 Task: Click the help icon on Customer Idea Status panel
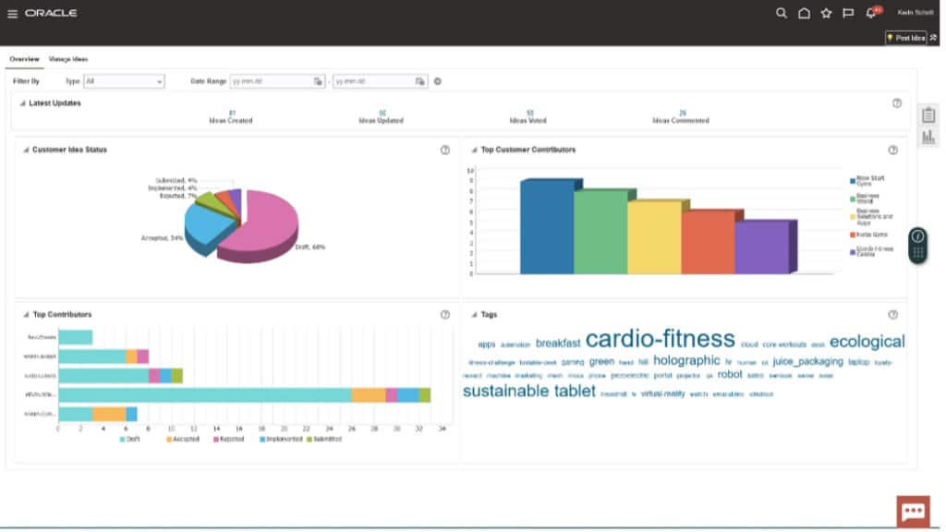tap(445, 150)
